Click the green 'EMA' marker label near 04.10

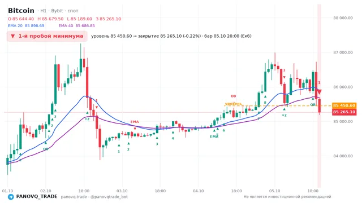[x=214, y=136]
